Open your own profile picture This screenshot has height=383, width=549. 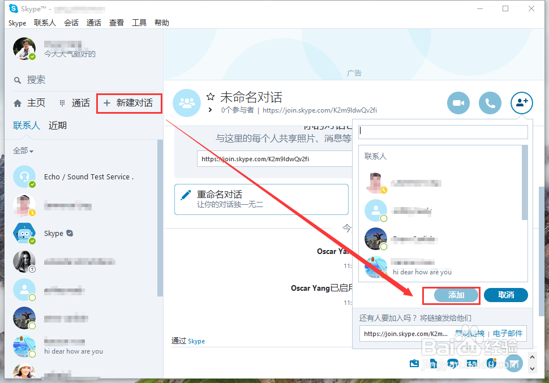(24, 48)
